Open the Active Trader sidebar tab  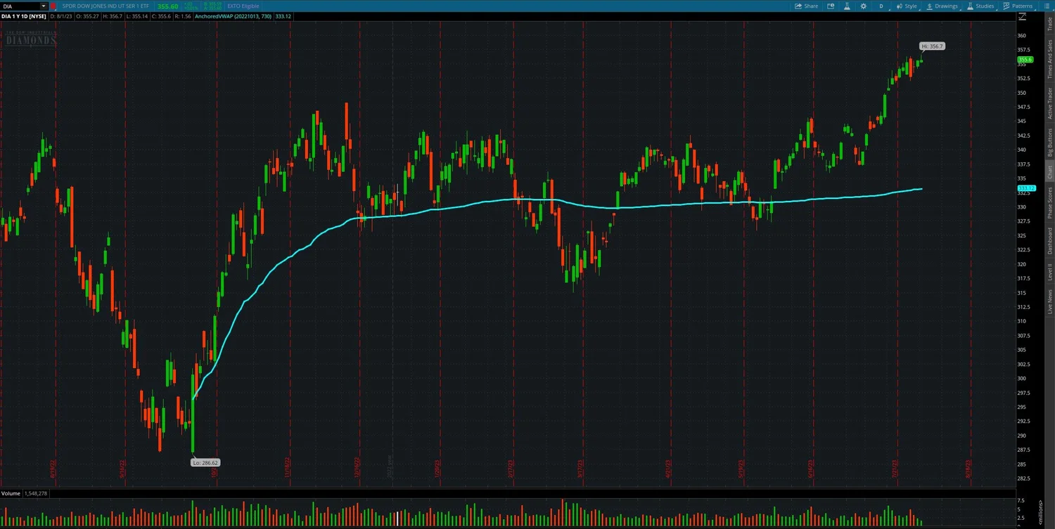(1049, 103)
